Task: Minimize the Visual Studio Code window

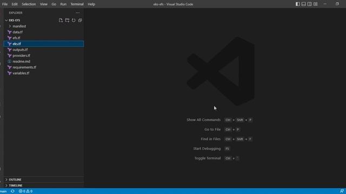Action: (x=325, y=4)
